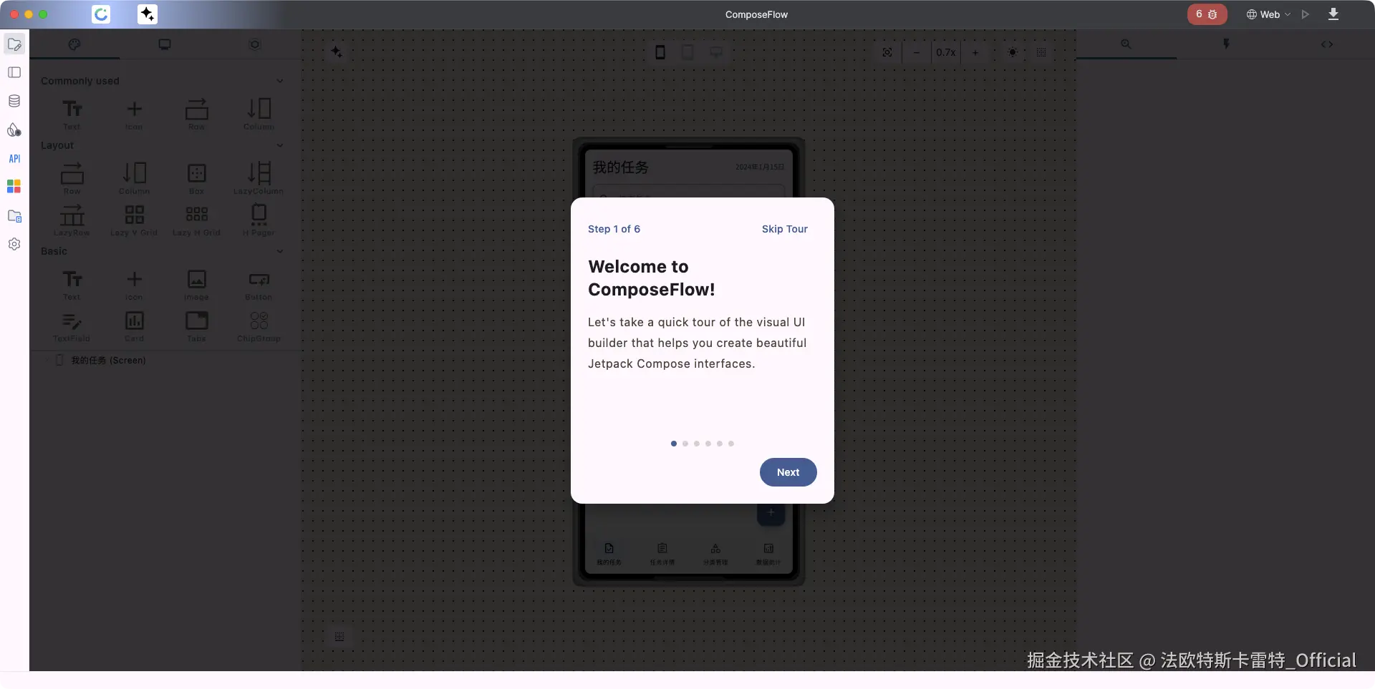Image resolution: width=1375 pixels, height=689 pixels.
Task: Select Icon in Commonly used
Action: [134, 114]
